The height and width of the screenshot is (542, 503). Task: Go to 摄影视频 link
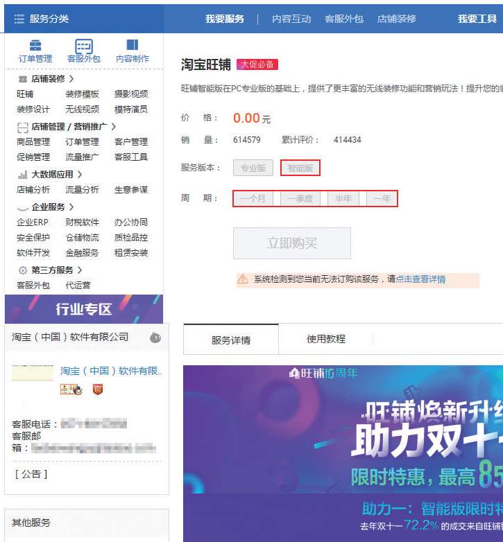(x=131, y=94)
